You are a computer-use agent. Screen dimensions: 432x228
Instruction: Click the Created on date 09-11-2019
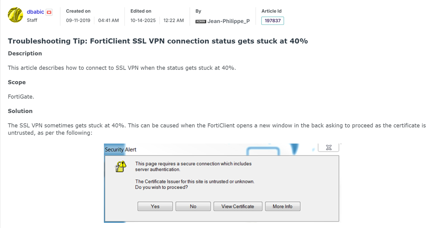78,20
